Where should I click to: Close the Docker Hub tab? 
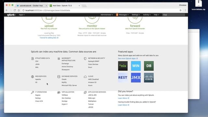tap(46, 6)
